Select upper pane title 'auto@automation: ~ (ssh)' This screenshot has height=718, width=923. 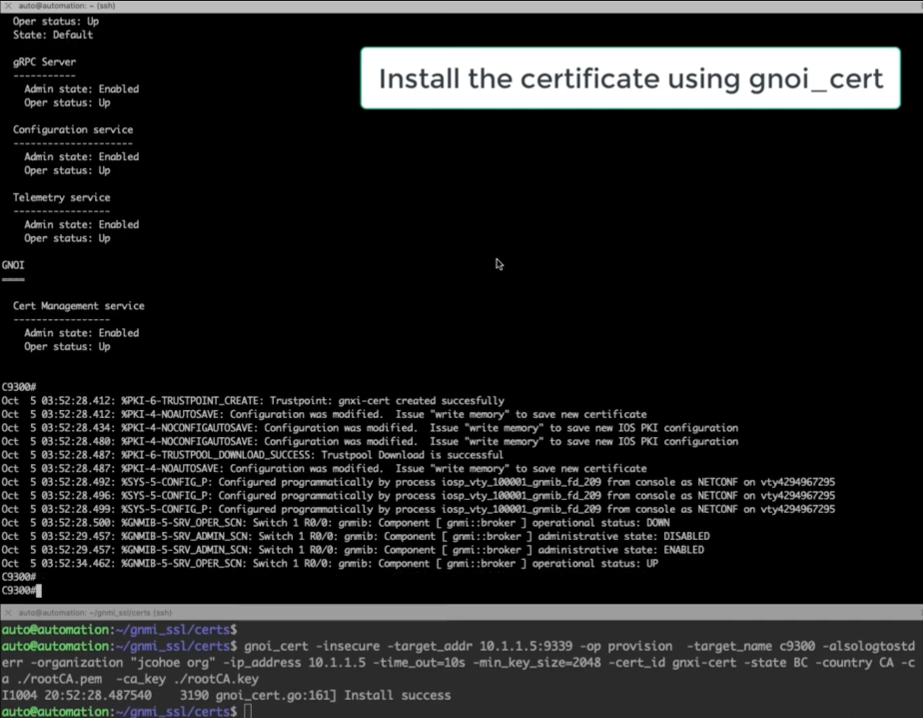tap(67, 6)
